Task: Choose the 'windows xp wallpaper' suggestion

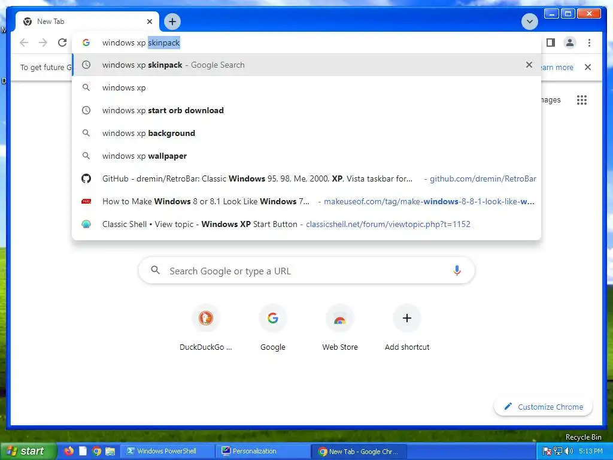Action: tap(306, 156)
